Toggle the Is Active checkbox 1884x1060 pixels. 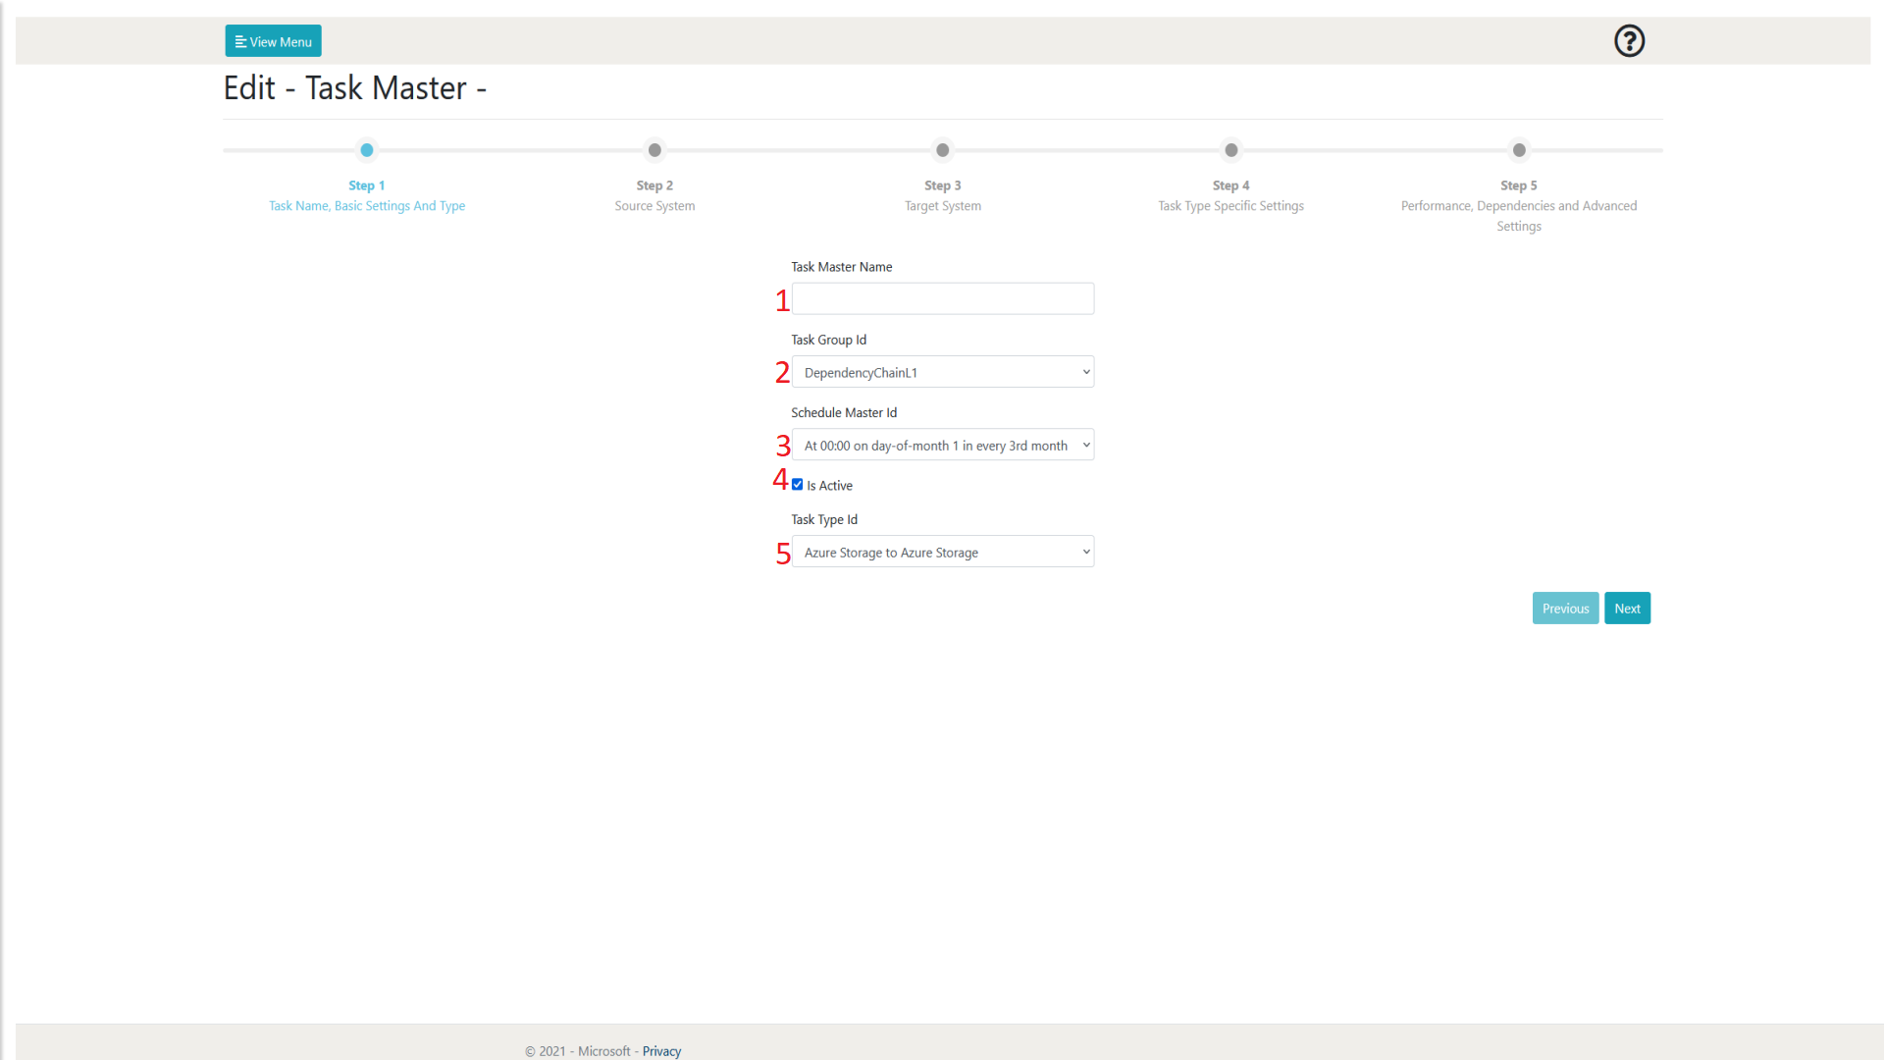798,485
